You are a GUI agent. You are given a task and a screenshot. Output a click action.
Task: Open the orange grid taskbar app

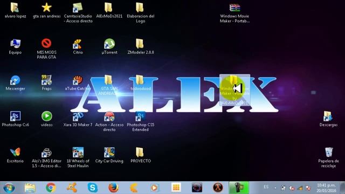176,188
